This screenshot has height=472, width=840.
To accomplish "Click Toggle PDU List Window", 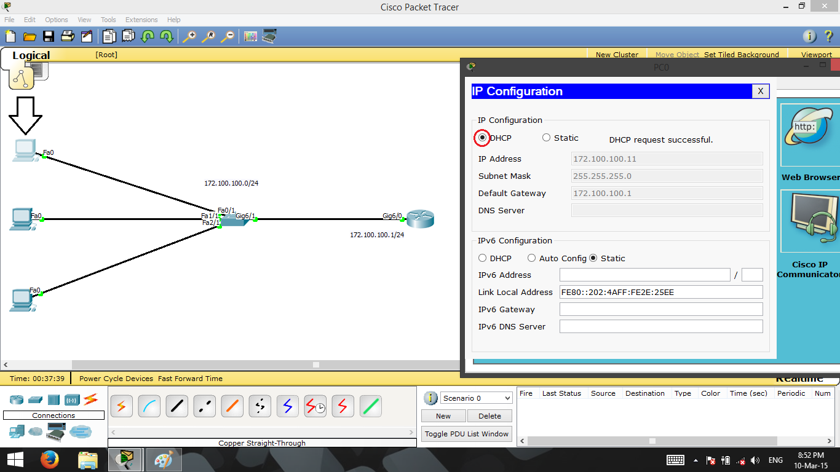I will (x=466, y=433).
